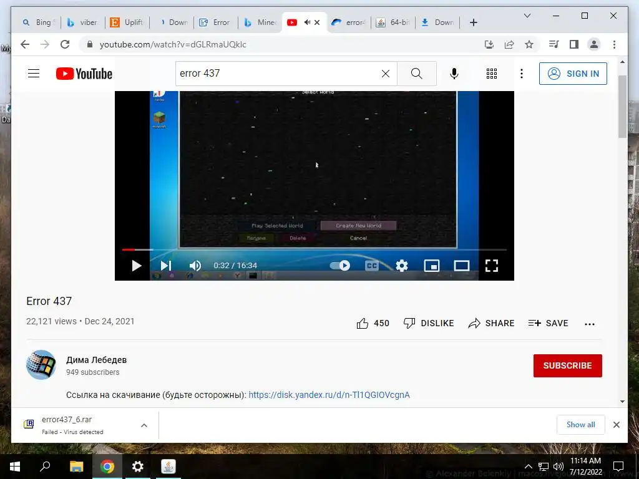Open Chrome three-dot menu
The height and width of the screenshot is (479, 639).
[614, 44]
